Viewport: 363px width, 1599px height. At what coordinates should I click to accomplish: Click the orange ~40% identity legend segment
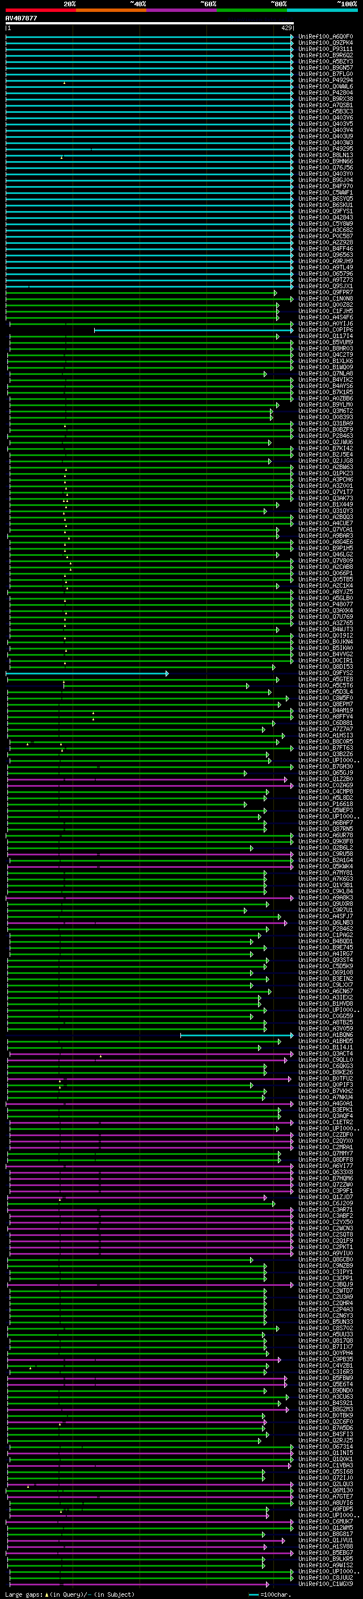coord(111,10)
